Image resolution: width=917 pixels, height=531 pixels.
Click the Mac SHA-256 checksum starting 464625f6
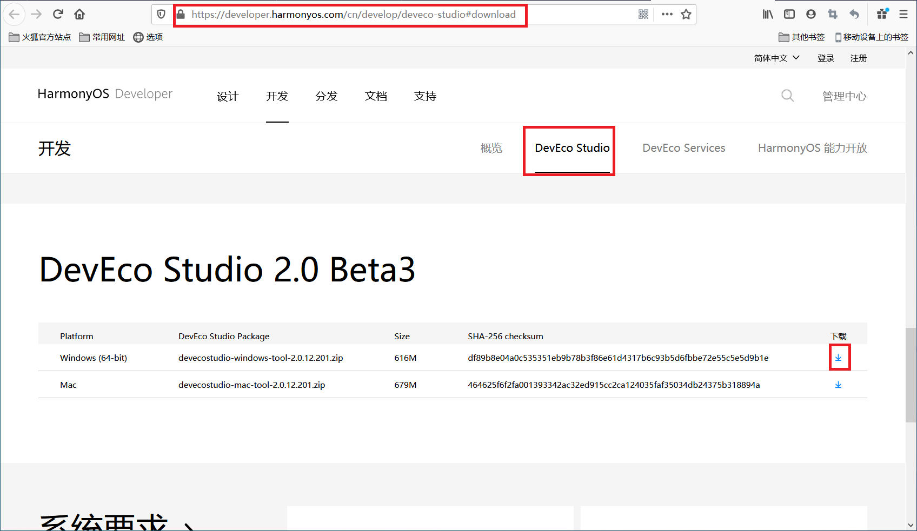click(x=614, y=385)
